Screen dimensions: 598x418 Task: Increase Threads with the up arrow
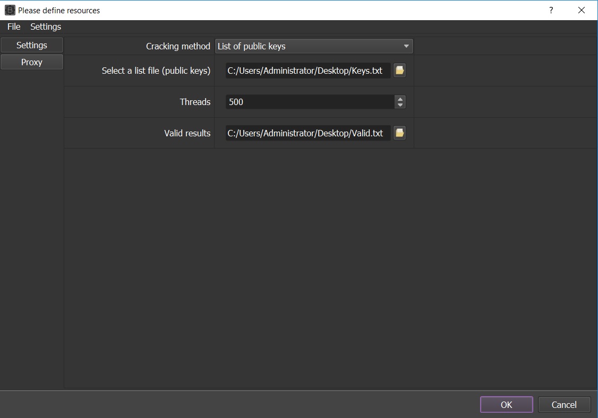400,99
